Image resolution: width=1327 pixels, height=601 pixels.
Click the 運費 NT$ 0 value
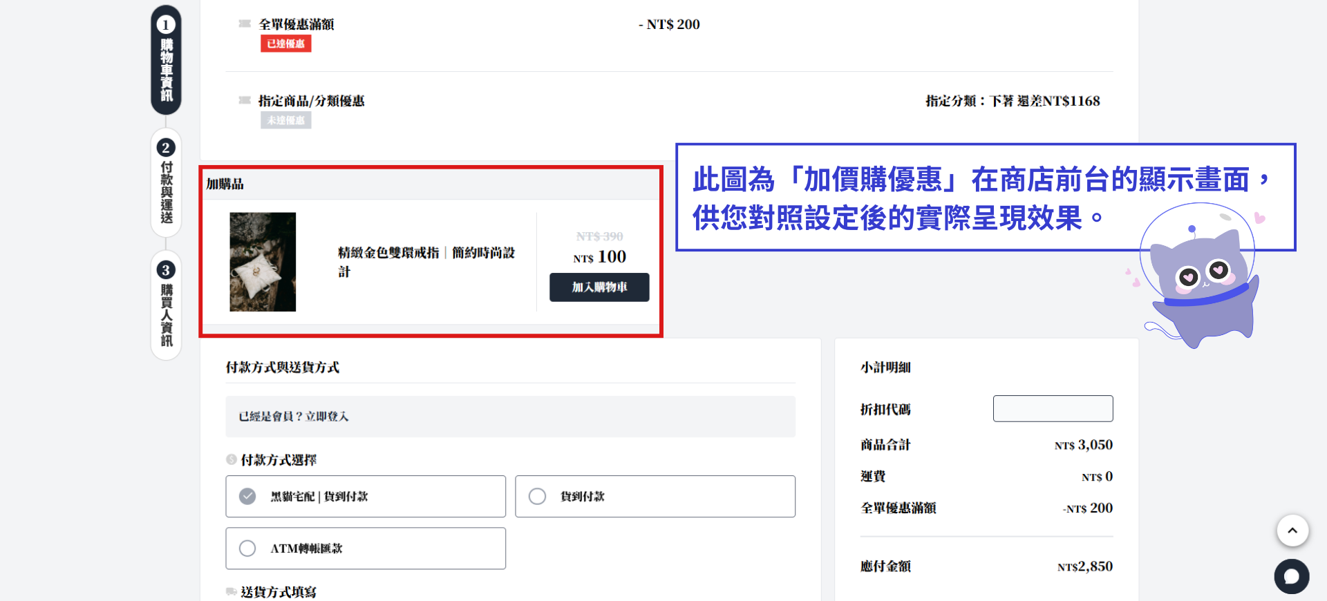click(1098, 477)
